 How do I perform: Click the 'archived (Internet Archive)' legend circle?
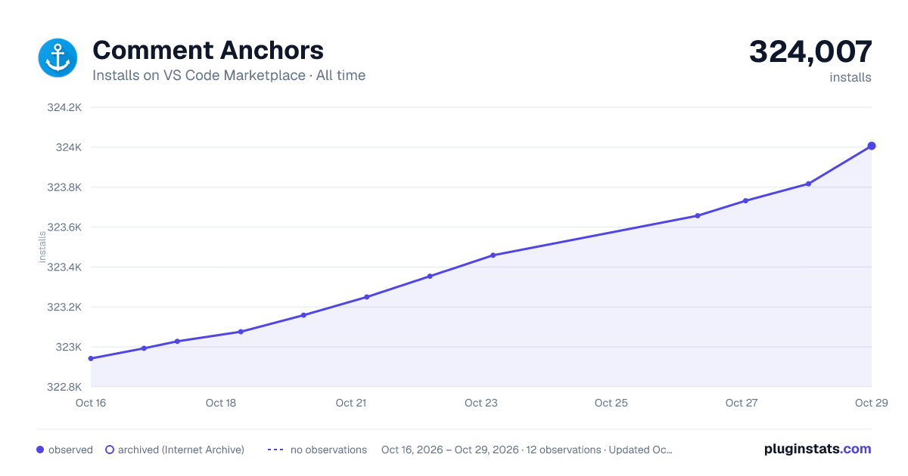pos(110,450)
